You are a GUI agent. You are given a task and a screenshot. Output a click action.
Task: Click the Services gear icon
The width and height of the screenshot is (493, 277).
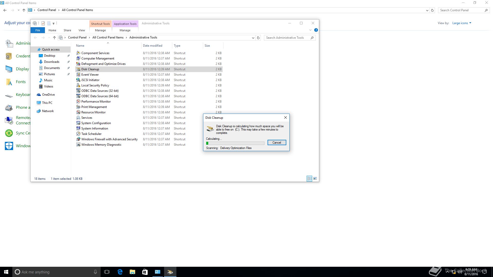tap(78, 117)
